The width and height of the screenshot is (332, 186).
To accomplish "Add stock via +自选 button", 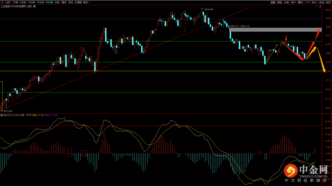I will (321, 2).
